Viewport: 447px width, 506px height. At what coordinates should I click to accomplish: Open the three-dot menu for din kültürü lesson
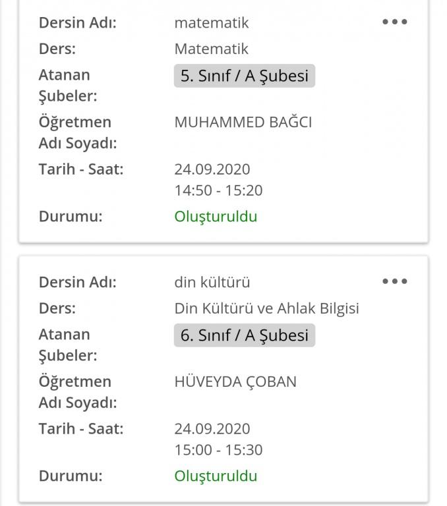(394, 281)
